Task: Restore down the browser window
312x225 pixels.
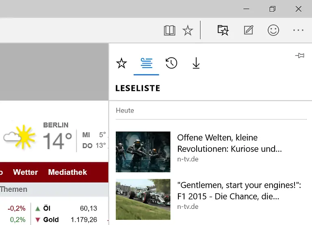Action: coord(272,9)
